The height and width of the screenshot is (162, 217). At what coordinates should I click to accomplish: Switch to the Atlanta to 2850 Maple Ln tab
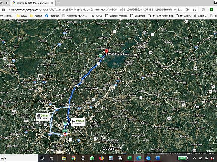point(33,3)
